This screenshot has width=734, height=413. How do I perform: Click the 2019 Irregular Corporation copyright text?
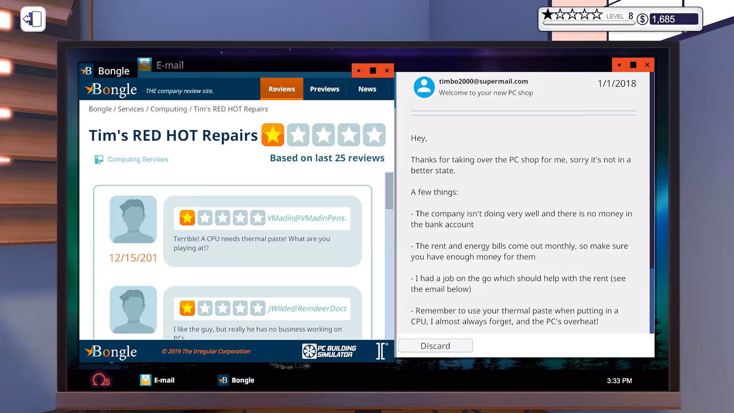click(x=206, y=351)
